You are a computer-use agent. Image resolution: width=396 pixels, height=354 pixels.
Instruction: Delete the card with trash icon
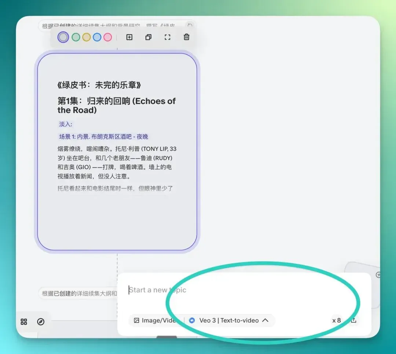click(186, 37)
